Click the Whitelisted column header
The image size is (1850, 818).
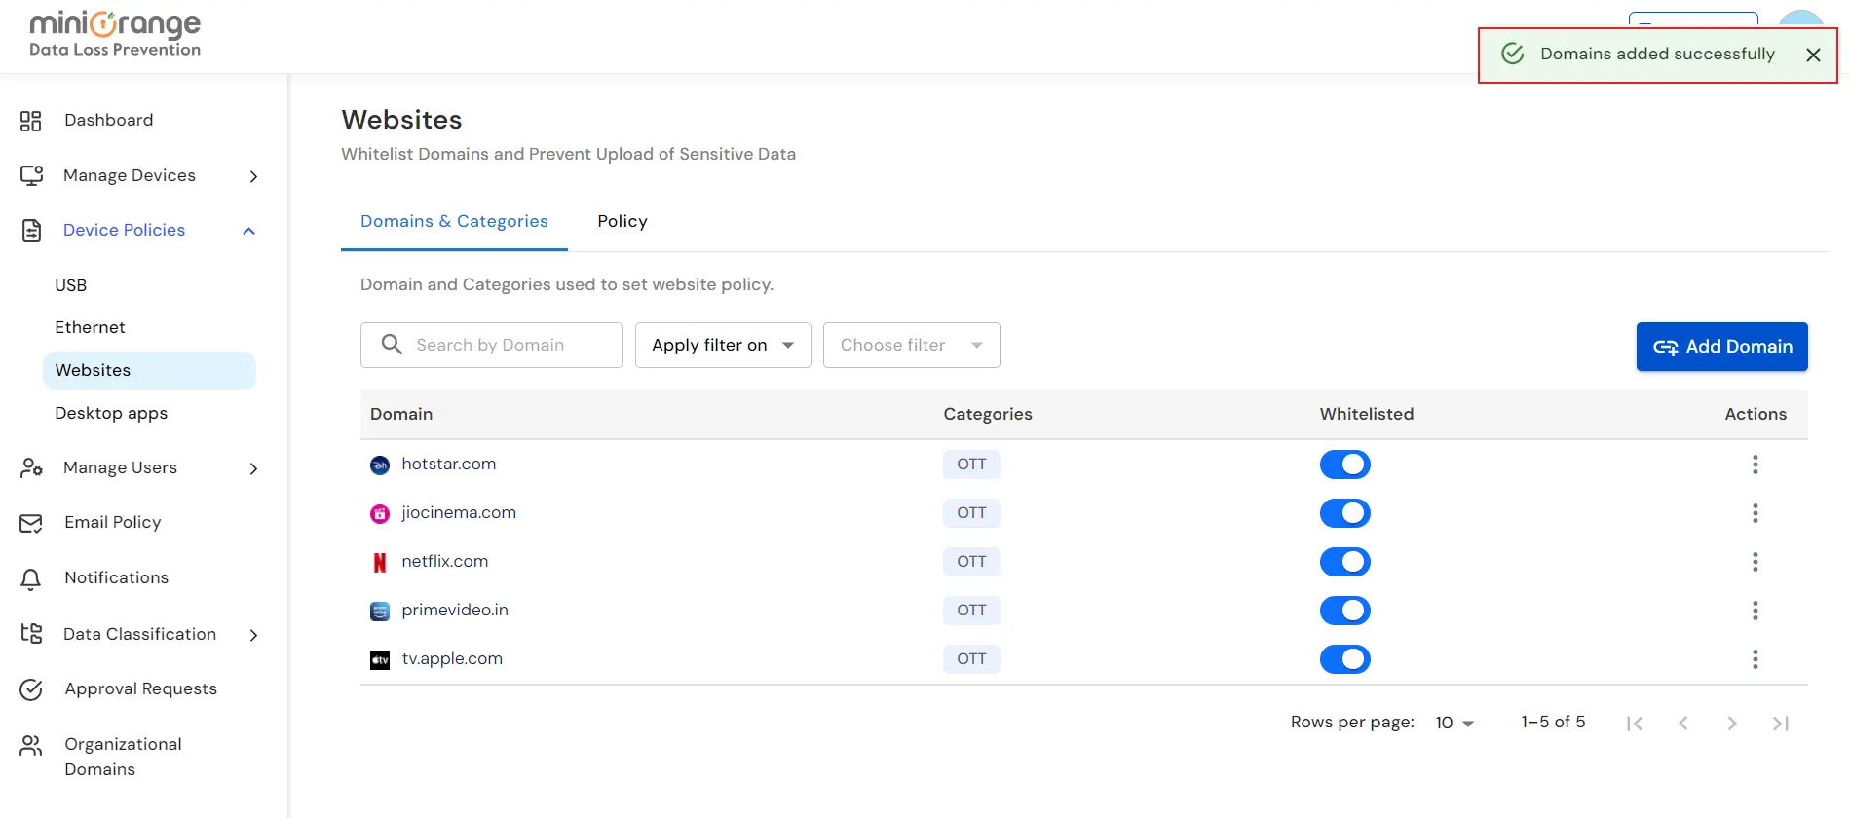point(1366,414)
